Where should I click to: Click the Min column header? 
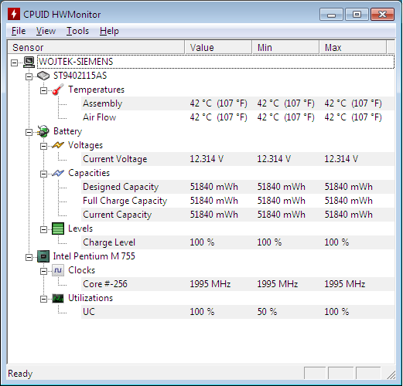(285, 47)
